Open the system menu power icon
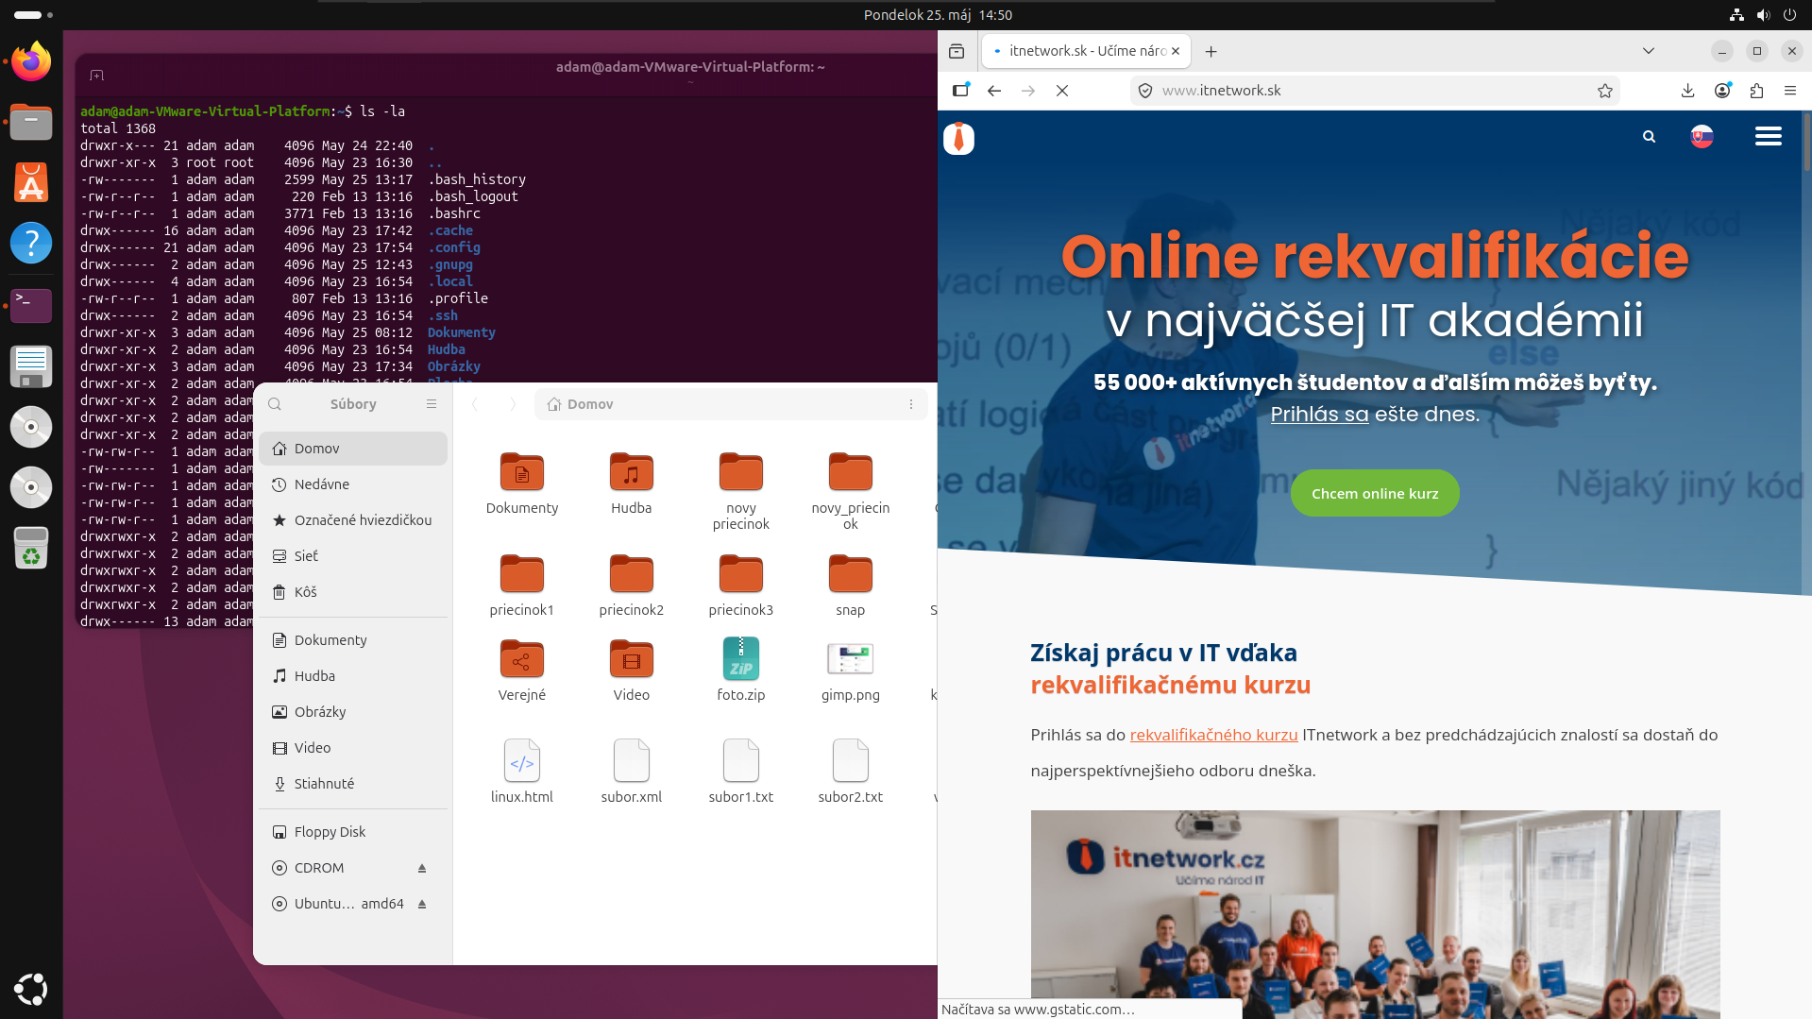 tap(1789, 15)
